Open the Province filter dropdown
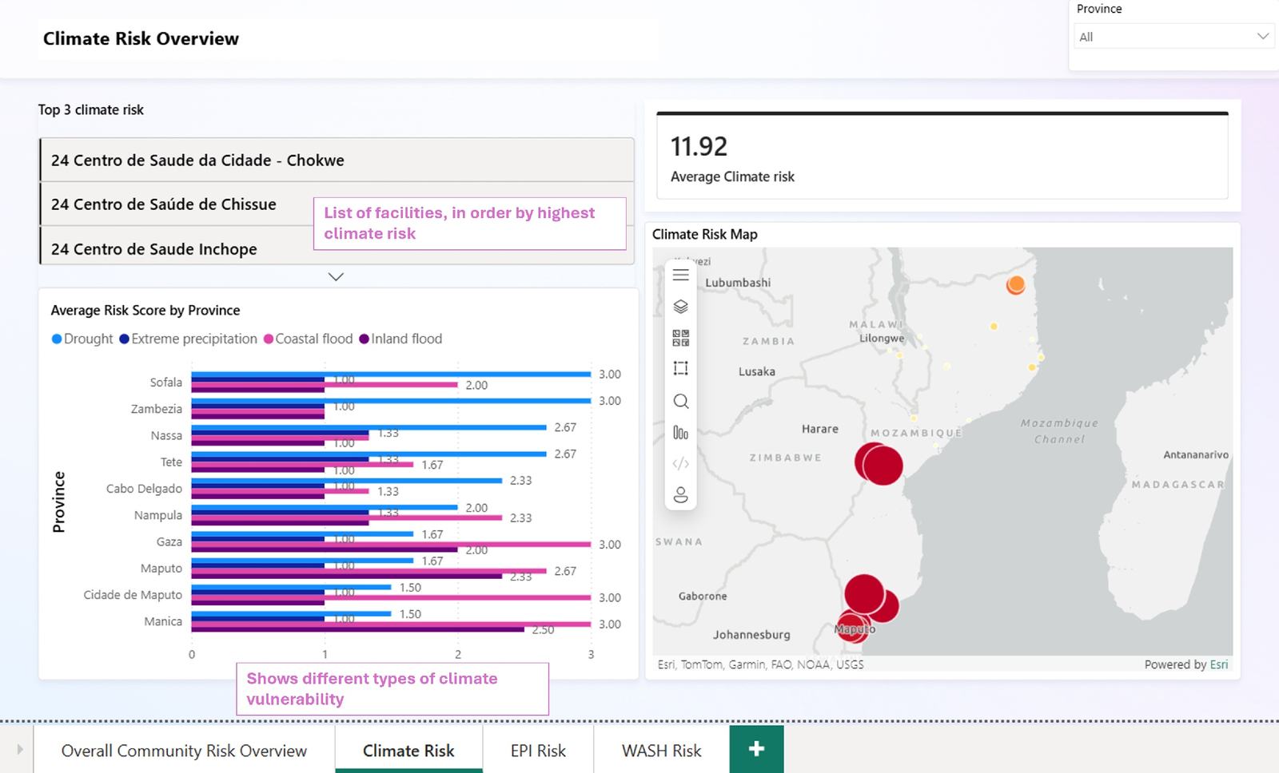Image resolution: width=1279 pixels, height=773 pixels. point(1173,36)
